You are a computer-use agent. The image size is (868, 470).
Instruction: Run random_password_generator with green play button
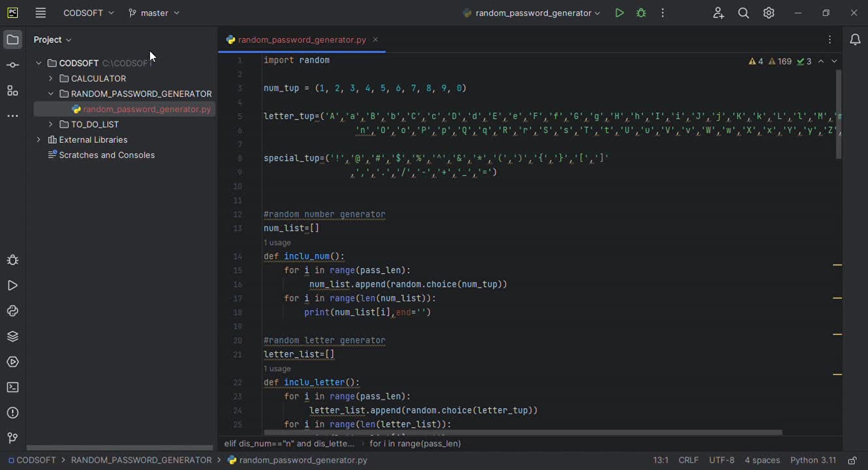619,12
